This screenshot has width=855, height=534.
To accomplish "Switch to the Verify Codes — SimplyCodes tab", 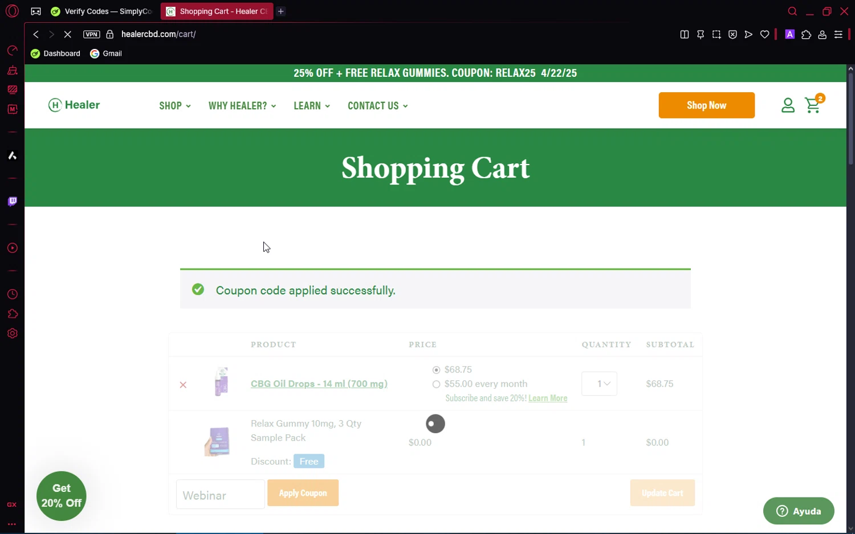I will point(102,11).
